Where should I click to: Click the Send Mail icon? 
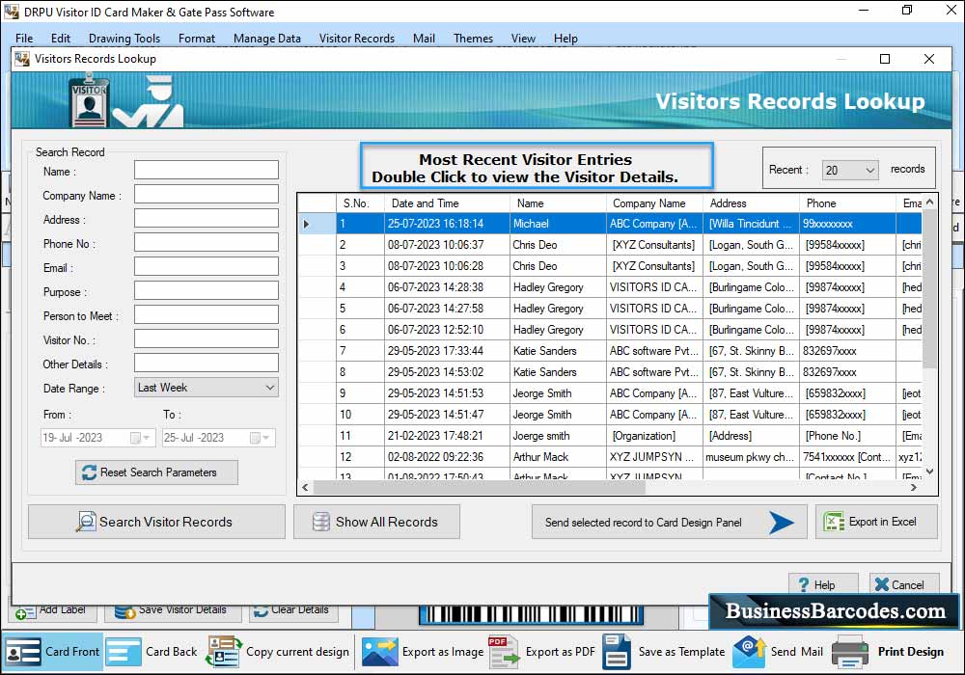(749, 652)
